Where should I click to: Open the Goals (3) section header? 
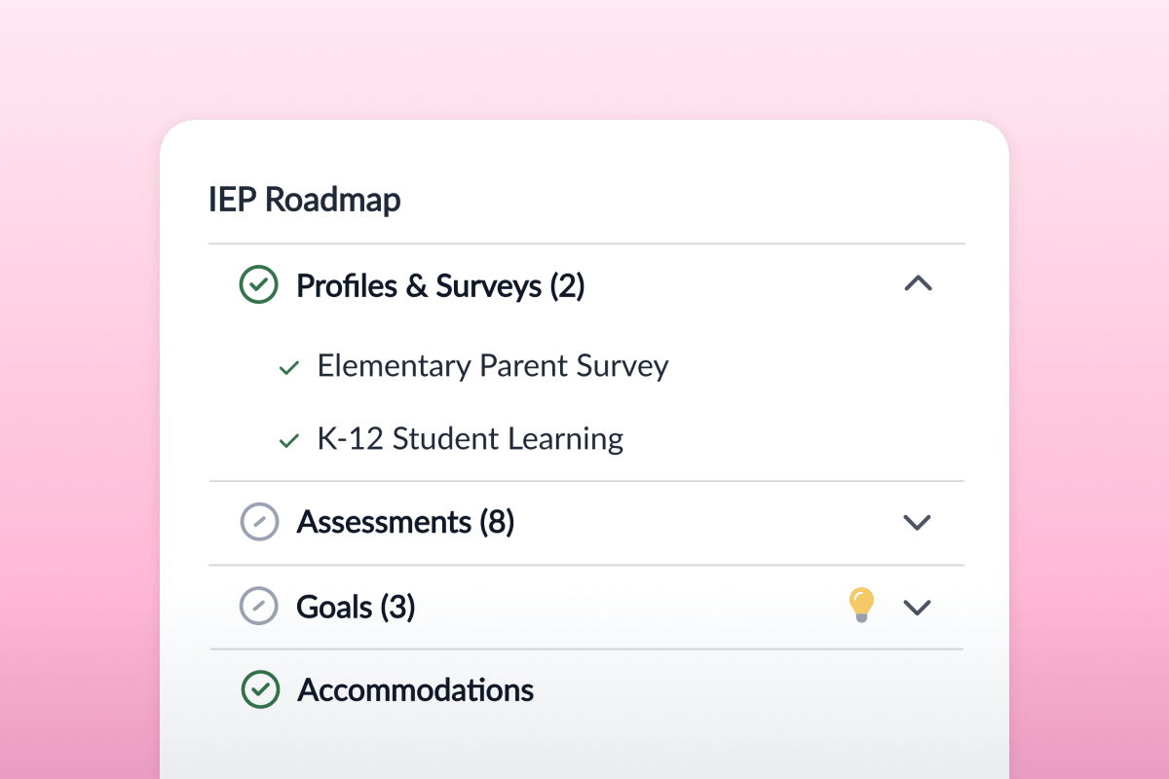(x=355, y=606)
